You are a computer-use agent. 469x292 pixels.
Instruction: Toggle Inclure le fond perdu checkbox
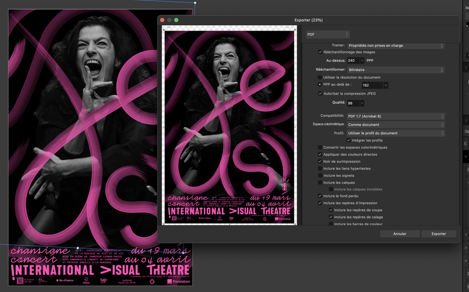[x=320, y=196]
